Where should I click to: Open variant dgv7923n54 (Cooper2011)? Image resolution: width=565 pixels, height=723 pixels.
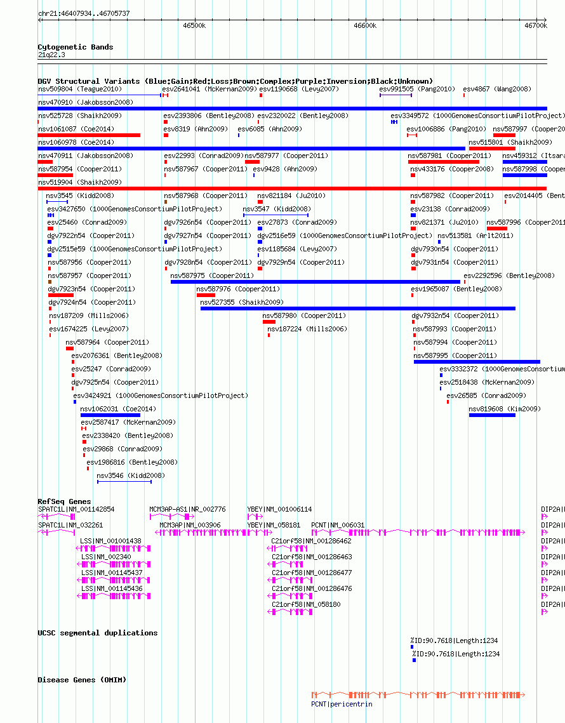pyautogui.click(x=91, y=289)
